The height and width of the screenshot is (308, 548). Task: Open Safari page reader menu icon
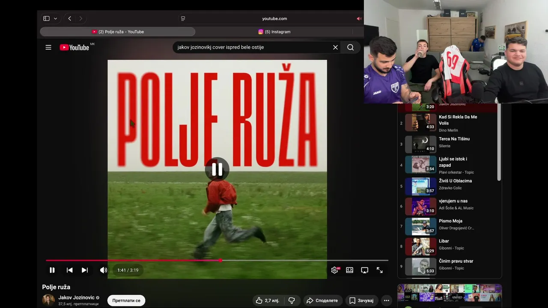(x=183, y=18)
